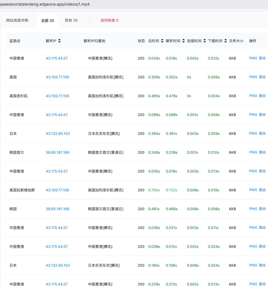Viewport: 268px width, 290px height.
Task: Run PING for the 美国洛杉矶 row
Action: (253, 96)
